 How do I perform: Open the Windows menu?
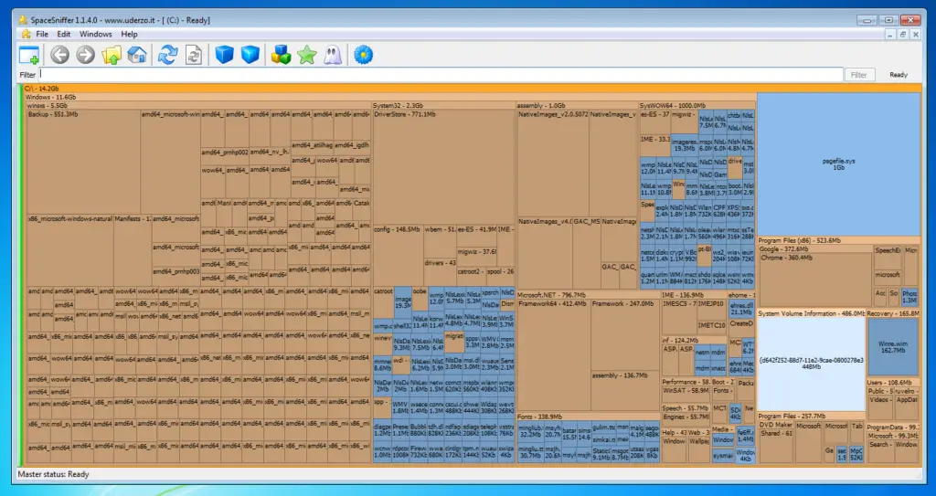click(x=95, y=35)
